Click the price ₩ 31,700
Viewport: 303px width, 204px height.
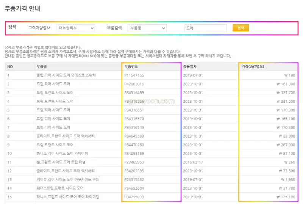(x=287, y=188)
